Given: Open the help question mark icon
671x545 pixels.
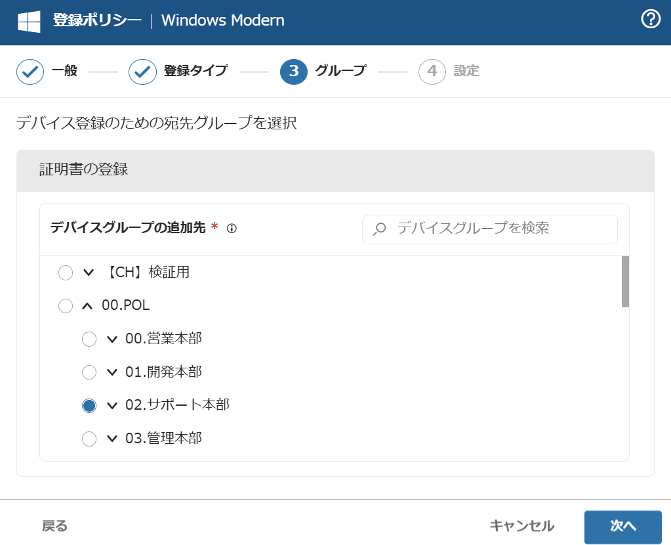Looking at the screenshot, I should click(x=651, y=19).
